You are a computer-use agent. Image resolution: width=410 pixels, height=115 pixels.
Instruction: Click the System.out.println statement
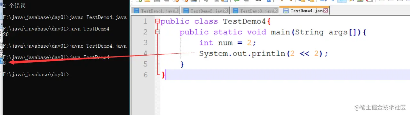pos(264,54)
